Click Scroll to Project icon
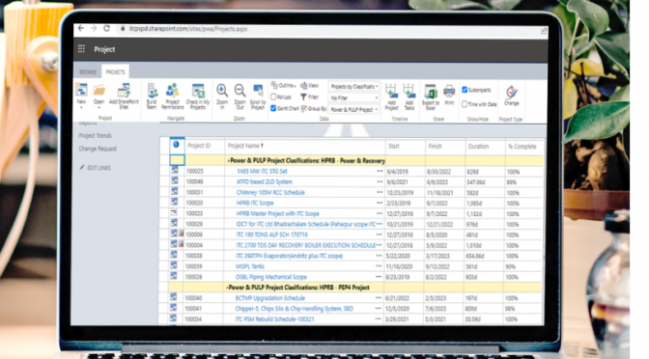The width and height of the screenshot is (649, 359). coord(258,91)
